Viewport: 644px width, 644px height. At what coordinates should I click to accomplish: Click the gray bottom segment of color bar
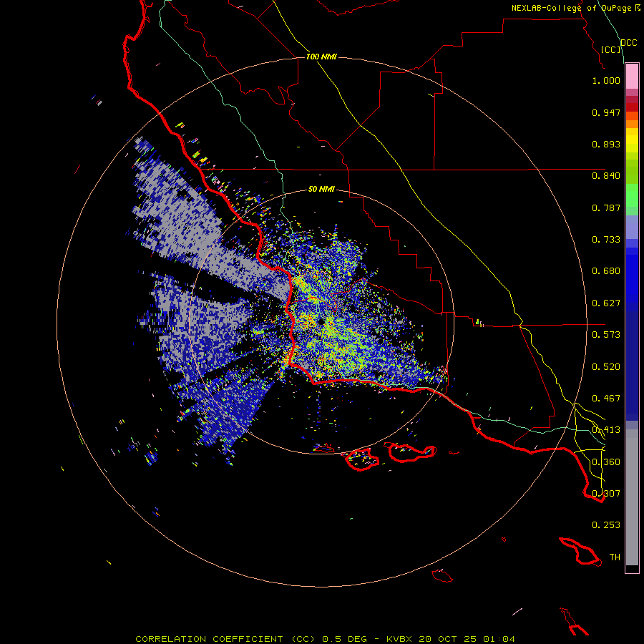(632, 497)
